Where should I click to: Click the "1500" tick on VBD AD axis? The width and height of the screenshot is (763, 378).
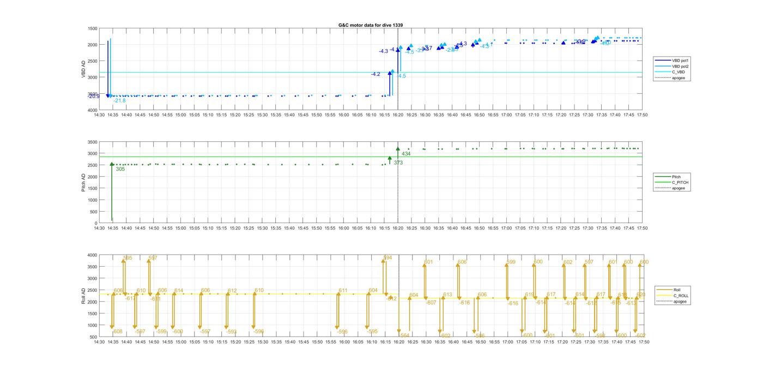(x=92, y=28)
